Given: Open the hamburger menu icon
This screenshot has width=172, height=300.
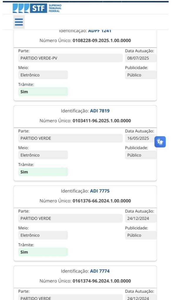Looking at the screenshot, I should [19, 22].
